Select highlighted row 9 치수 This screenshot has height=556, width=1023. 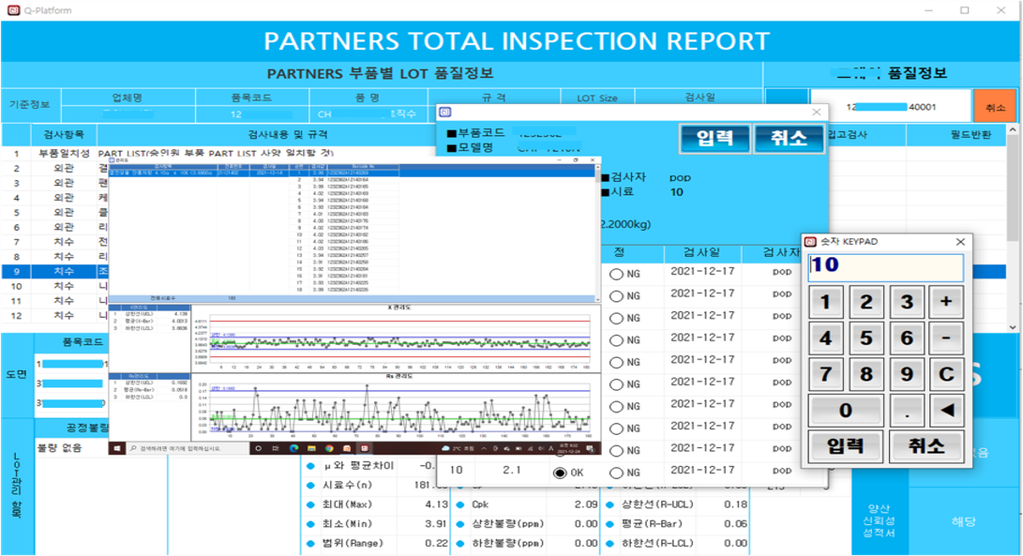click(55, 271)
